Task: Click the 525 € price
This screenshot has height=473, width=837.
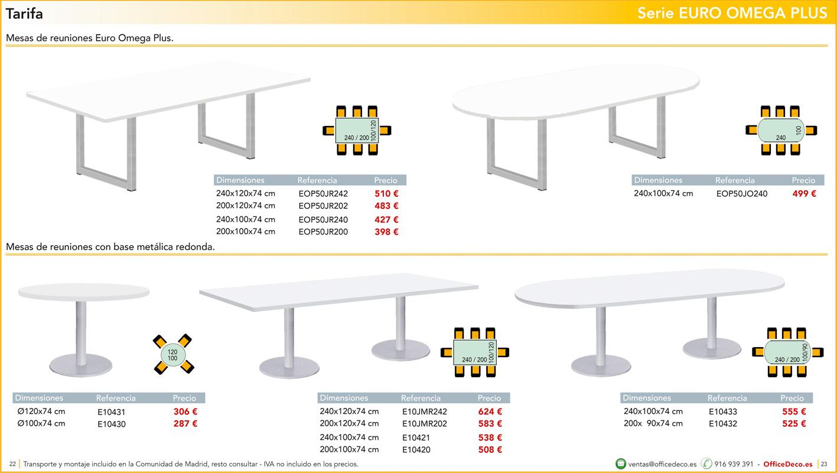Action: [794, 423]
